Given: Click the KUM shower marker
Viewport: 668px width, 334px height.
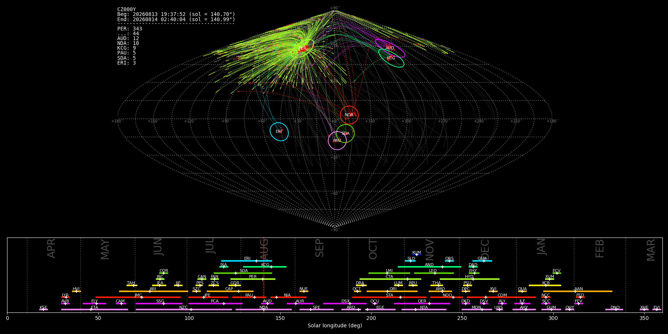Looking at the screenshot, I should [417, 255].
